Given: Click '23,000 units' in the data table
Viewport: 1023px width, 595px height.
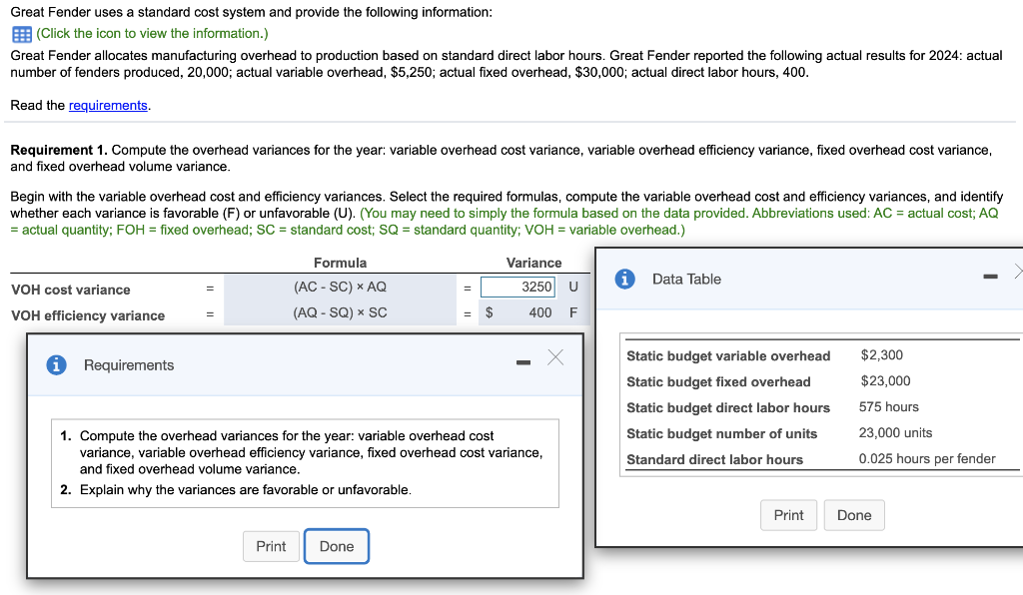Looking at the screenshot, I should (x=895, y=432).
